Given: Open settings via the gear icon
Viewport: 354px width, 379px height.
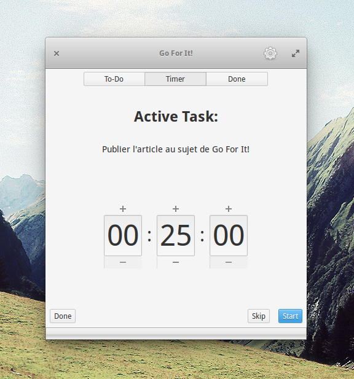Looking at the screenshot, I should click(270, 53).
